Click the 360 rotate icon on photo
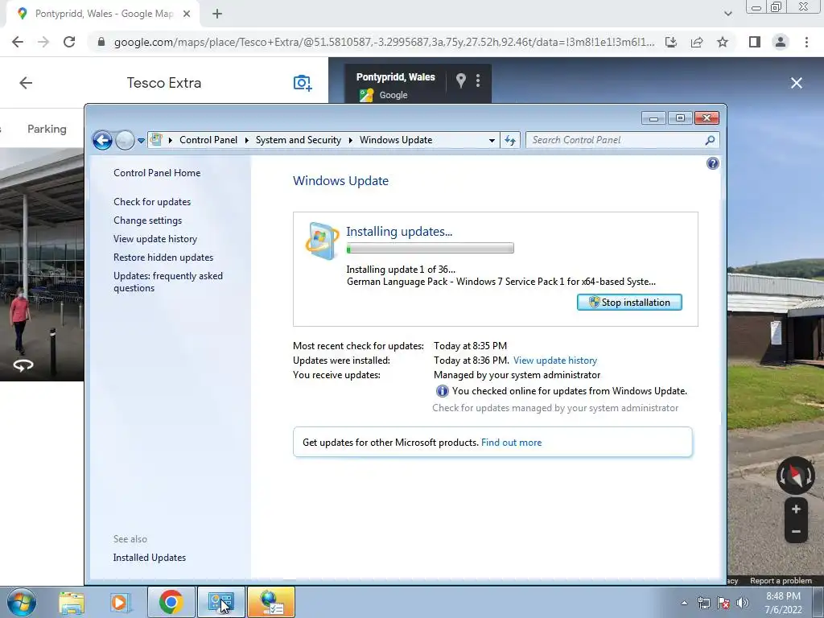Screen dimensions: 824x618 pyautogui.click(x=23, y=365)
